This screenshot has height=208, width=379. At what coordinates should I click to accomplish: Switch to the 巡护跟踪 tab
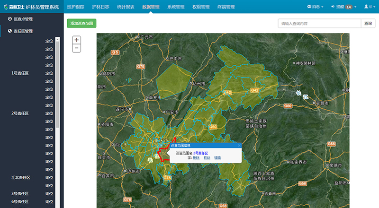click(x=75, y=7)
